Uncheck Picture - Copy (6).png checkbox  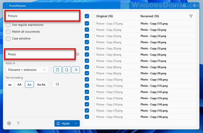87,55
